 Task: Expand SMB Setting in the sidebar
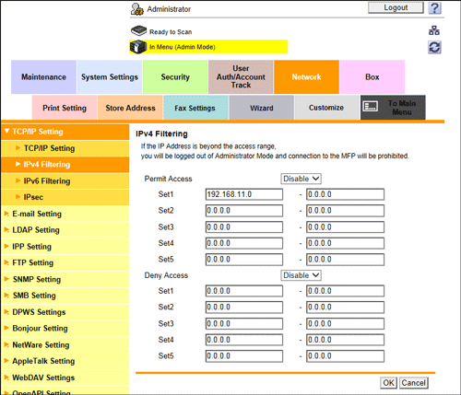coord(65,296)
